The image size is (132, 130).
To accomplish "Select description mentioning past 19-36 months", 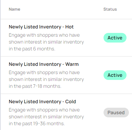I will (x=46, y=117).
